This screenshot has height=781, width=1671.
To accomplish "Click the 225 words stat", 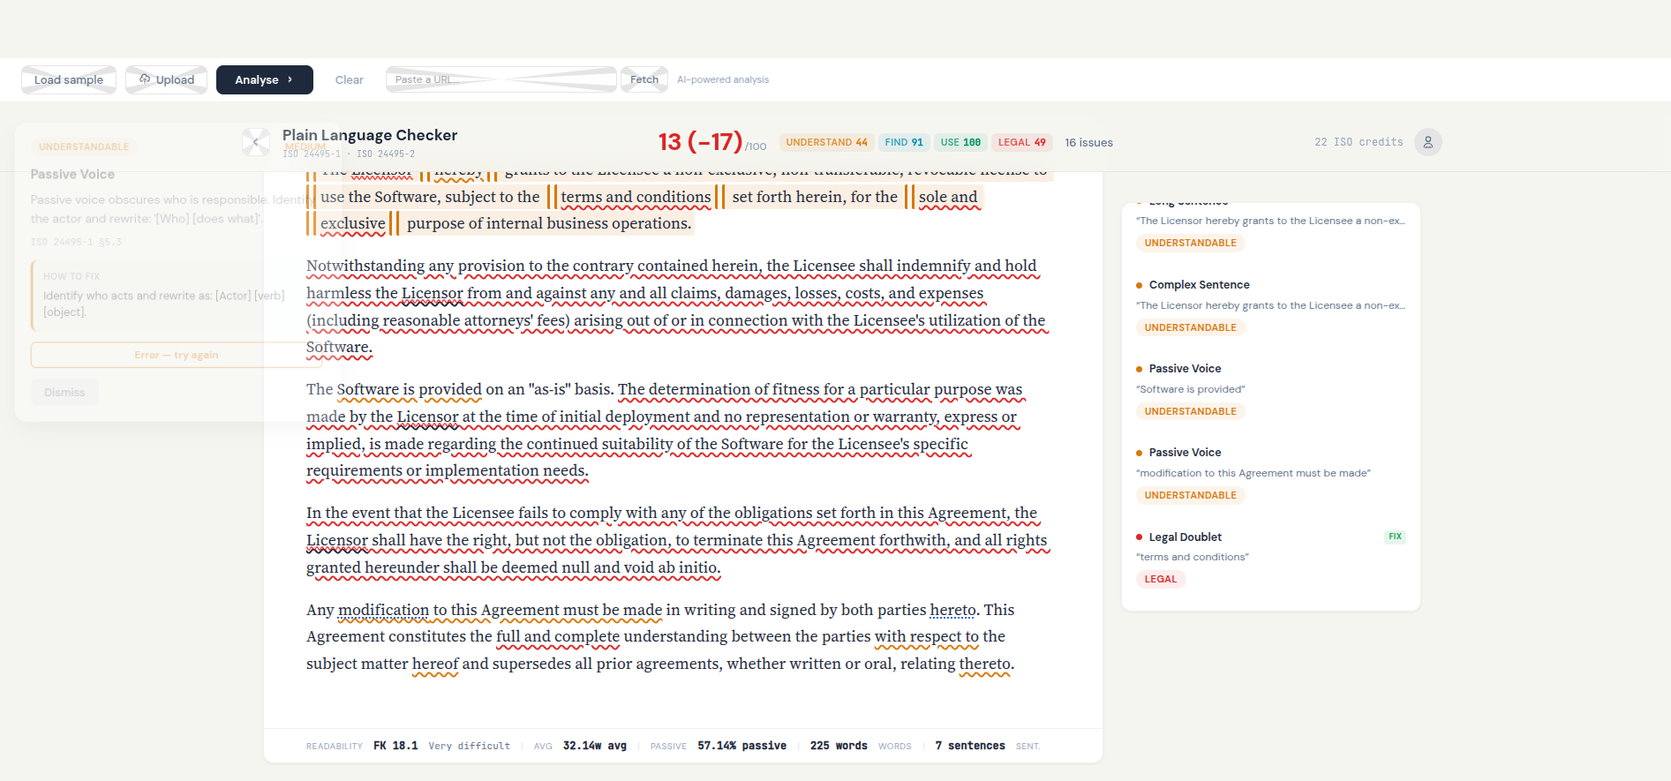I will click(839, 746).
